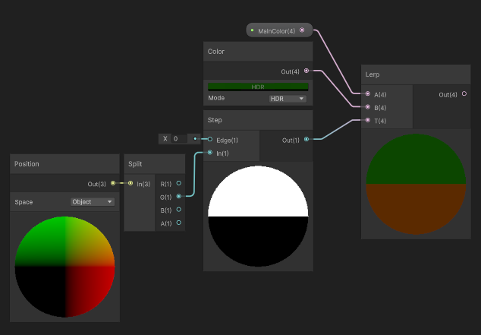Click the Space label in Position node
Viewport: 481px width, 335px height.
point(24,202)
